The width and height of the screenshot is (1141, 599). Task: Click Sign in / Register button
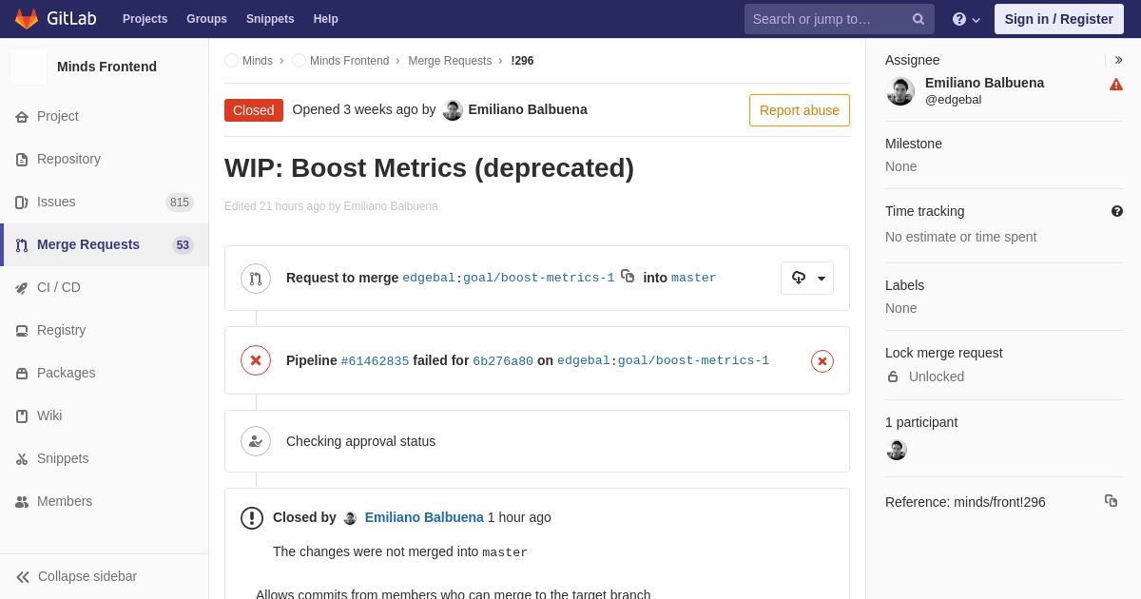pos(1058,19)
